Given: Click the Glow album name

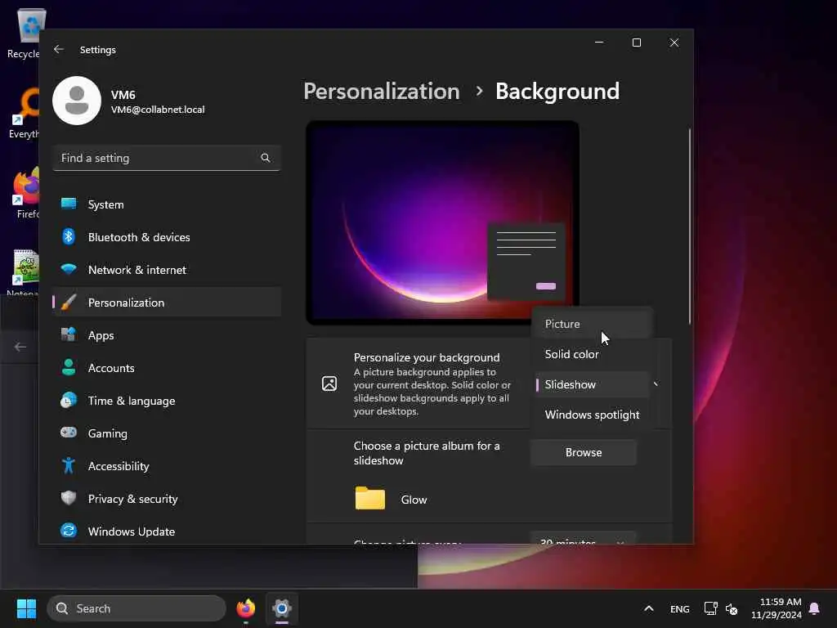Looking at the screenshot, I should click(414, 500).
